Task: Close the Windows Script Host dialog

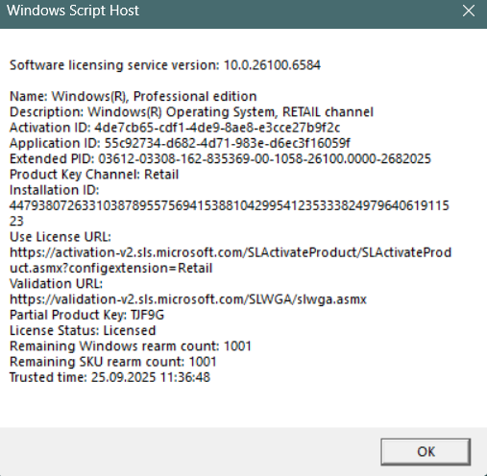Action: [469, 12]
